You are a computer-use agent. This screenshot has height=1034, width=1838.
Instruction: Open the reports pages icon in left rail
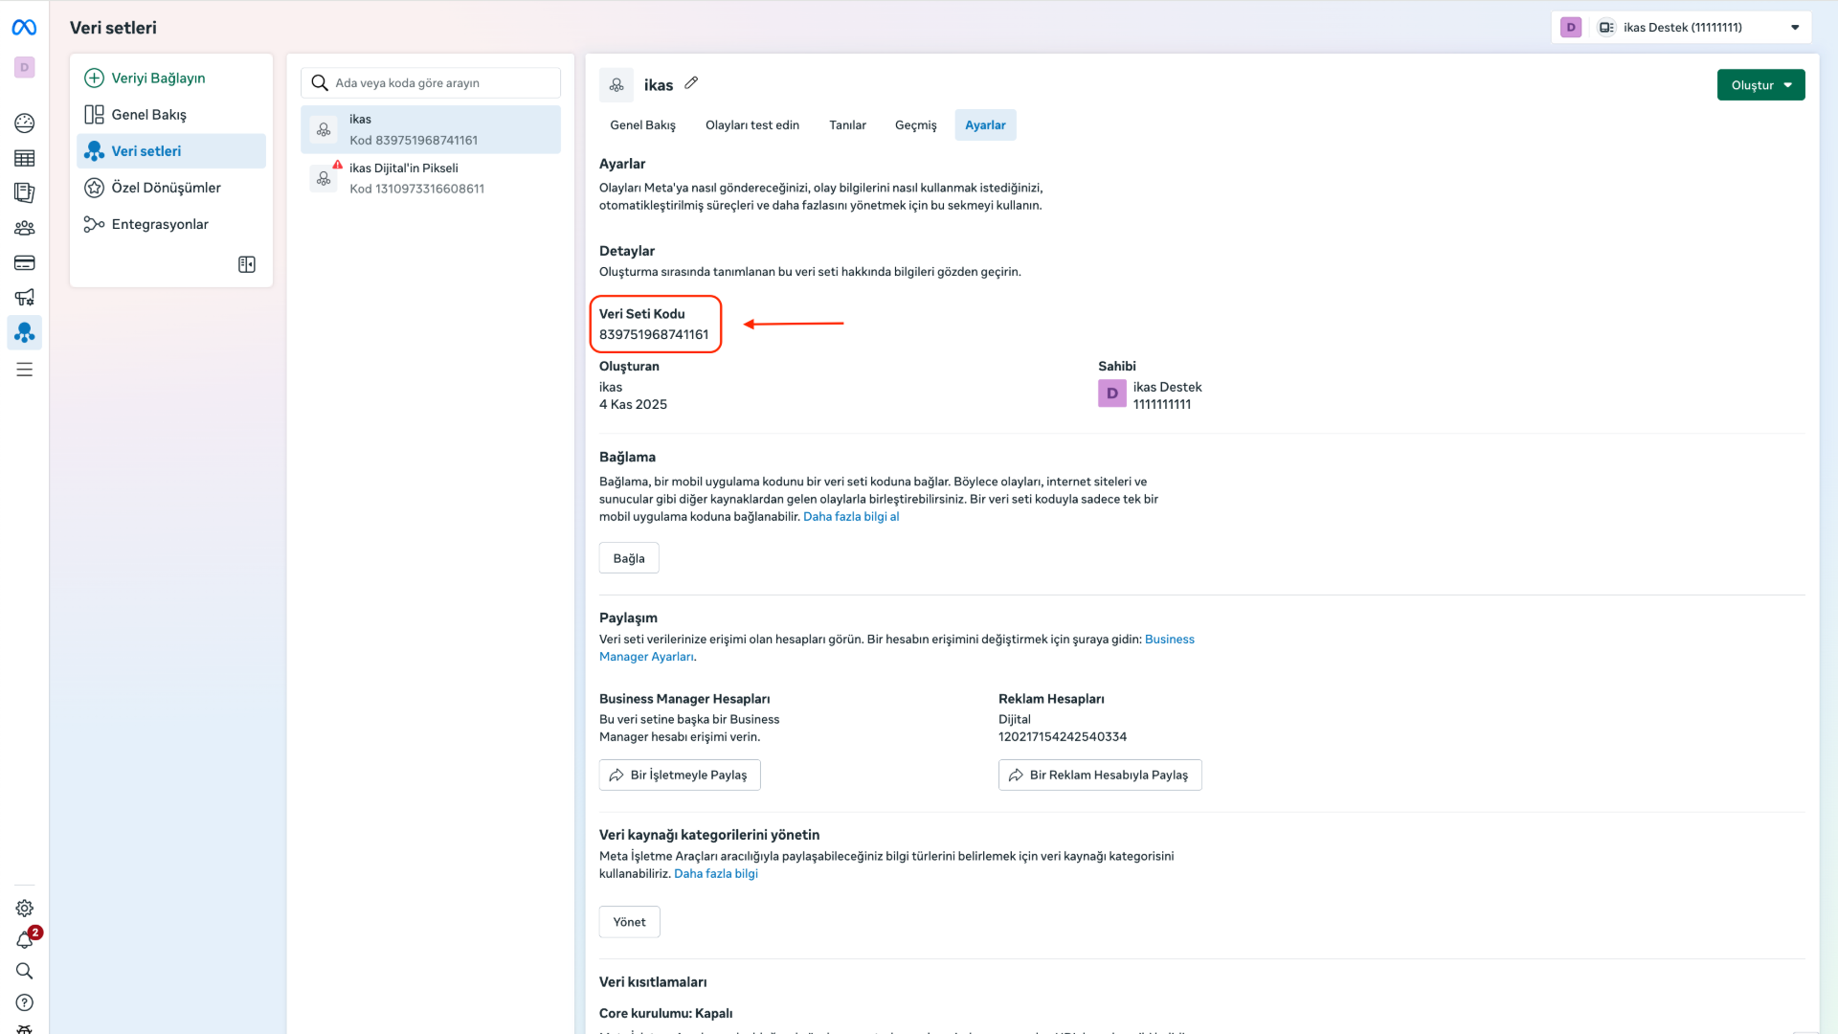[25, 192]
